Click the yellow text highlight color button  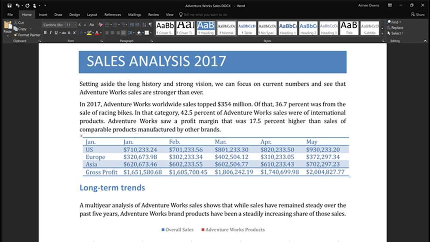[89, 33]
